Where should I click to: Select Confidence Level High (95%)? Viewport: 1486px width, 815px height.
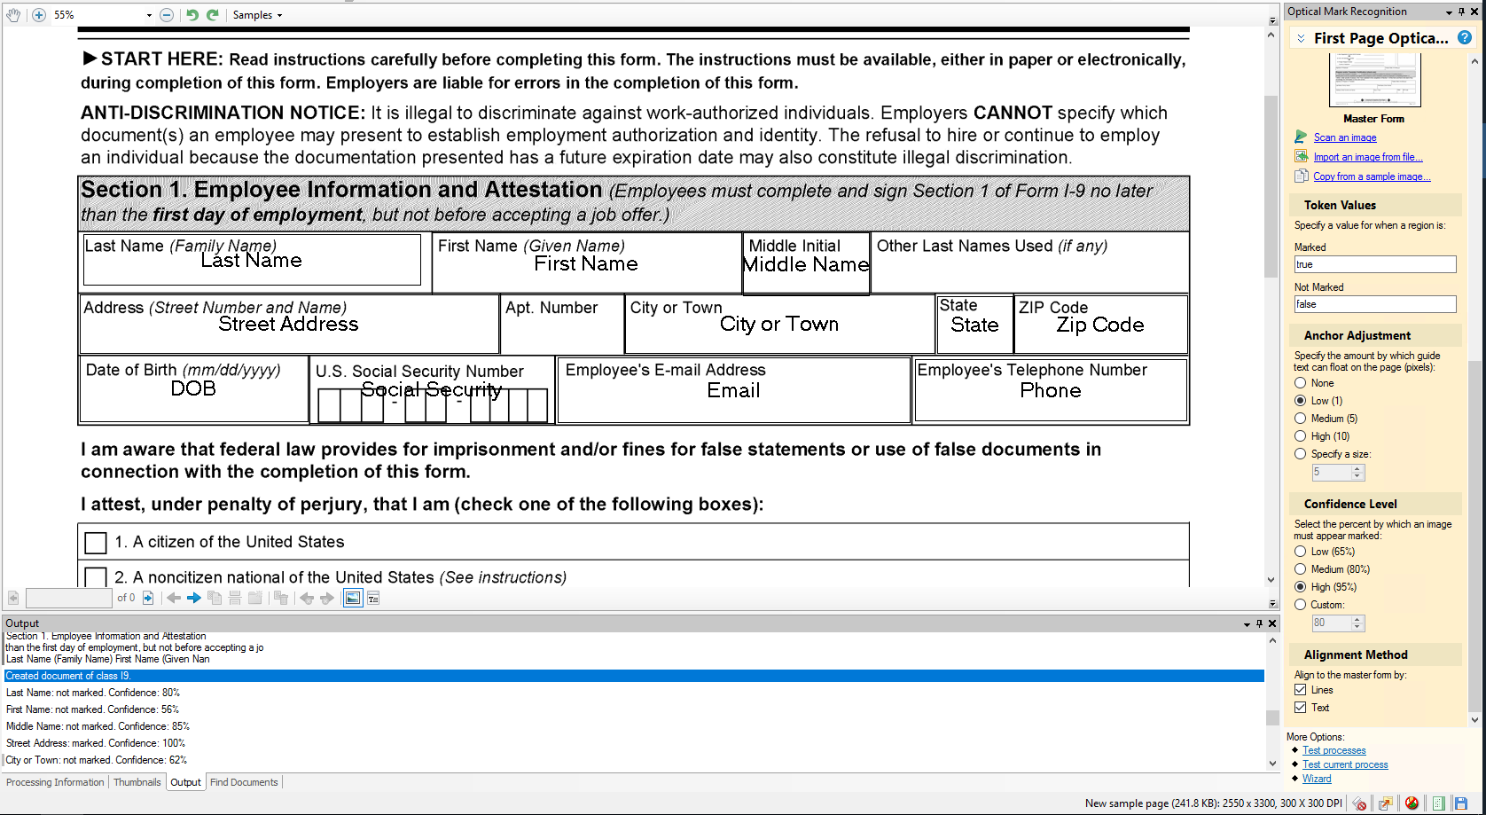point(1301,587)
